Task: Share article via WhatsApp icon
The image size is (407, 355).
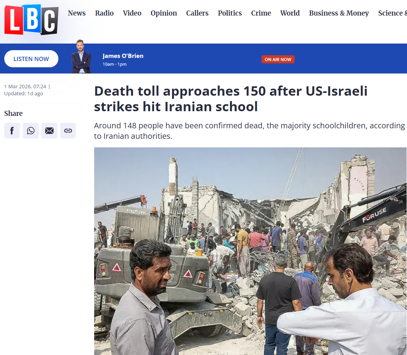Action: [31, 131]
